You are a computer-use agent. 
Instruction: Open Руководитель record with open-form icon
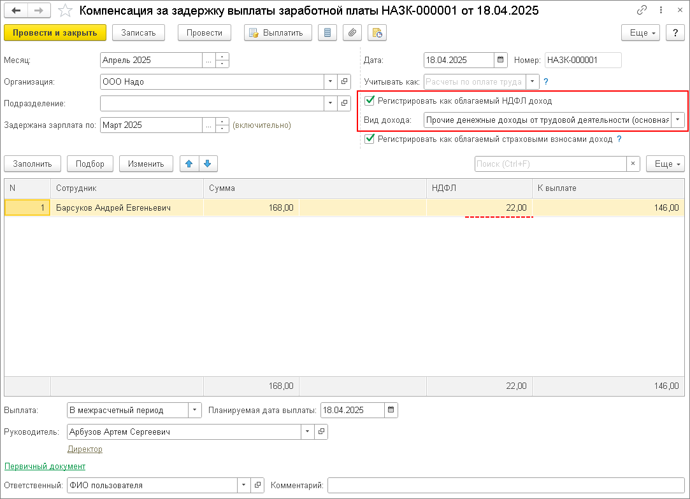coord(321,432)
